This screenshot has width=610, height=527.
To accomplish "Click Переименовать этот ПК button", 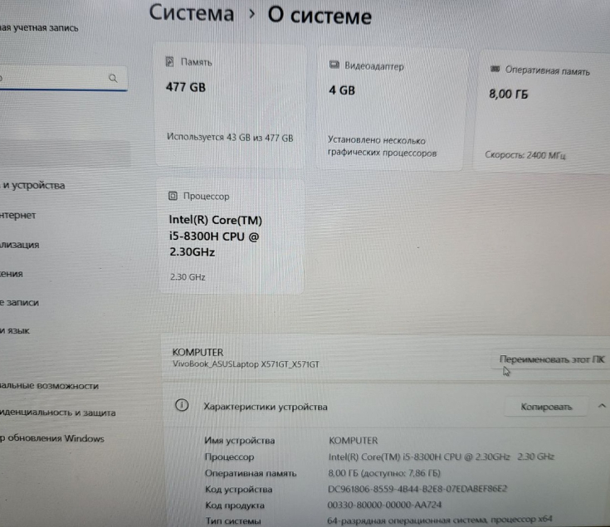I will point(552,359).
